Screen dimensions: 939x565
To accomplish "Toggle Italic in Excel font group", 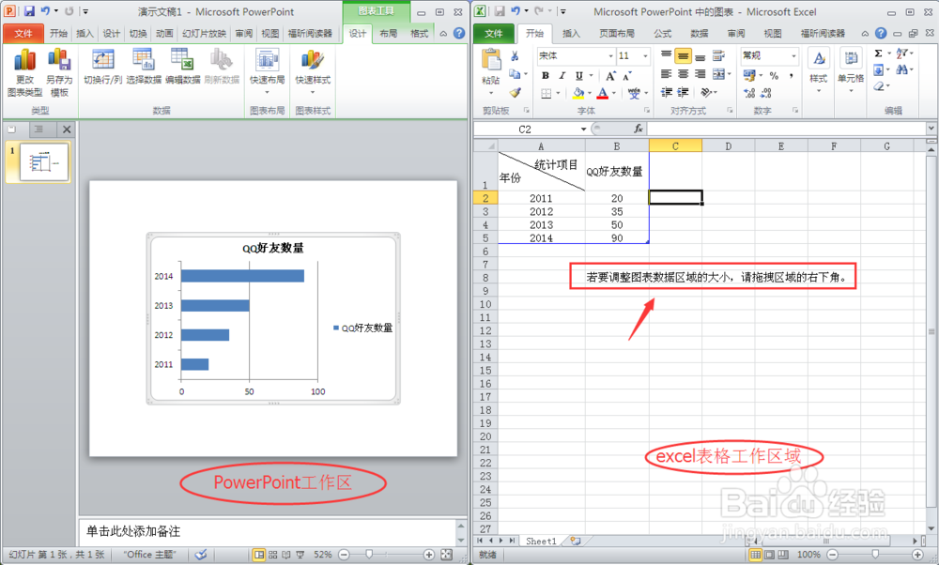I will click(x=562, y=75).
